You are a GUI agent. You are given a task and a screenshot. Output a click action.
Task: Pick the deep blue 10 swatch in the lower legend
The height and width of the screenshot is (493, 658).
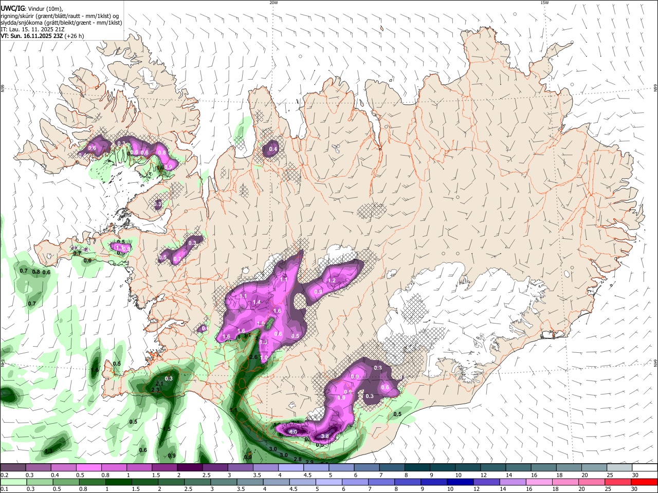(460, 482)
